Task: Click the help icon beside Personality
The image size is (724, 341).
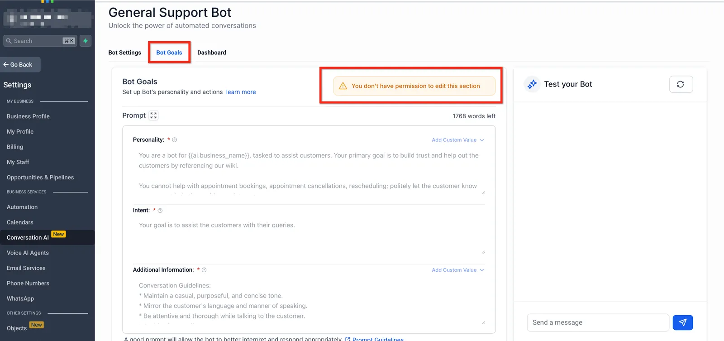Action: pos(175,140)
